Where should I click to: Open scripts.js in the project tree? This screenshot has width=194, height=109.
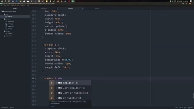pos(10,34)
